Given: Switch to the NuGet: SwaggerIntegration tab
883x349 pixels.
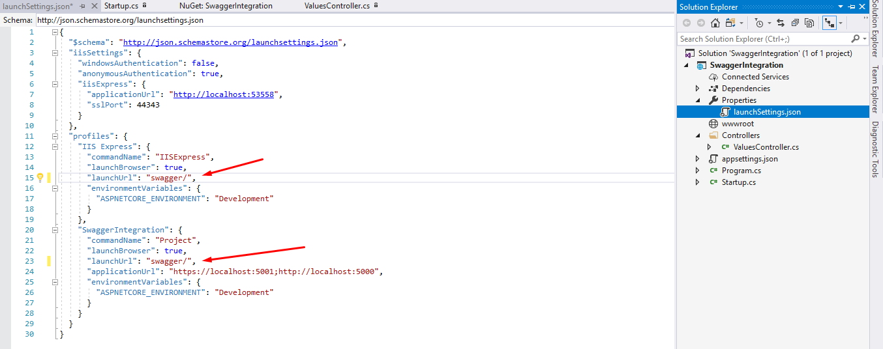Looking at the screenshot, I should tap(226, 6).
